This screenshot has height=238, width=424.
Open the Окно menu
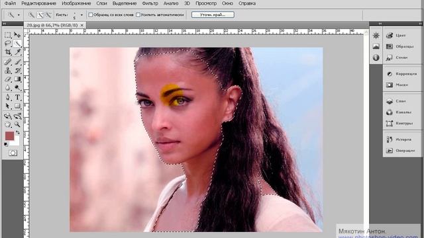coord(227,3)
